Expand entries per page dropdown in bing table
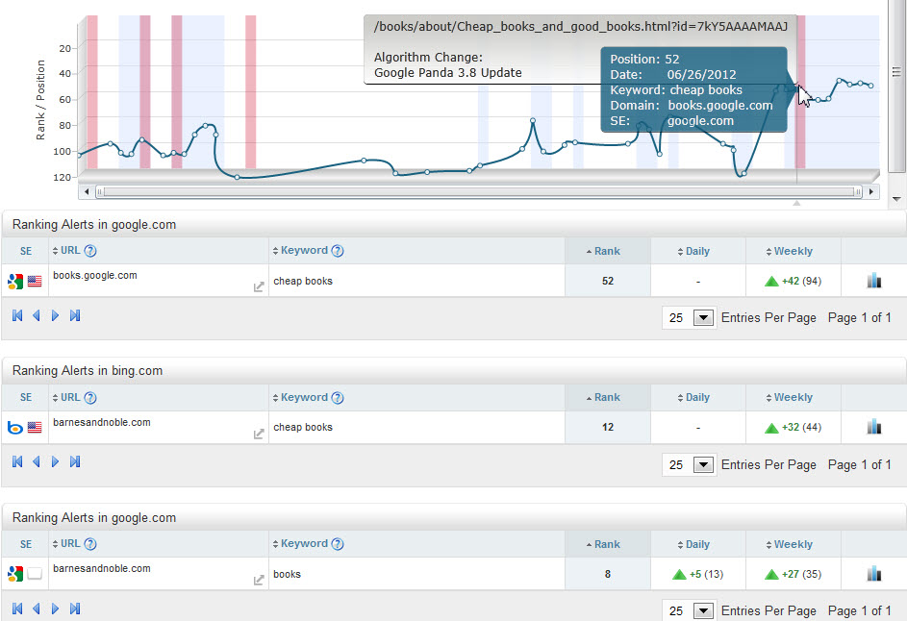907x621 pixels. [x=704, y=464]
